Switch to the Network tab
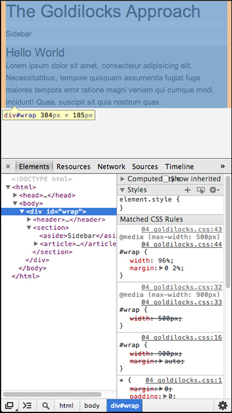This screenshot has width=232, height=413. pos(111,167)
